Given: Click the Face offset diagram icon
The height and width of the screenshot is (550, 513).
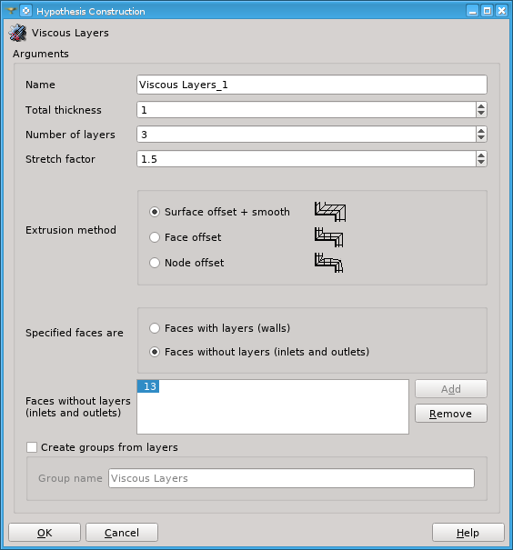Looking at the screenshot, I should pyautogui.click(x=328, y=237).
